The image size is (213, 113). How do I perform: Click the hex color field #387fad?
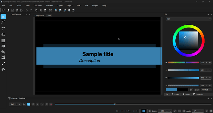tap(206, 90)
